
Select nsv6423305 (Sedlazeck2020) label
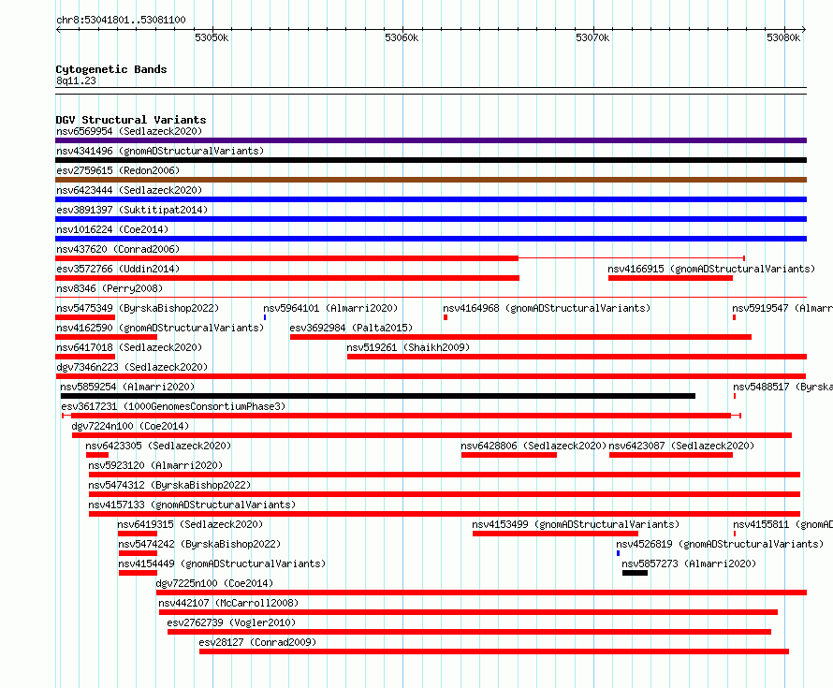[x=158, y=446]
